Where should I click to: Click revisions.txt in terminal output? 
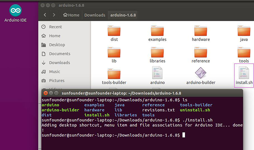(x=159, y=110)
